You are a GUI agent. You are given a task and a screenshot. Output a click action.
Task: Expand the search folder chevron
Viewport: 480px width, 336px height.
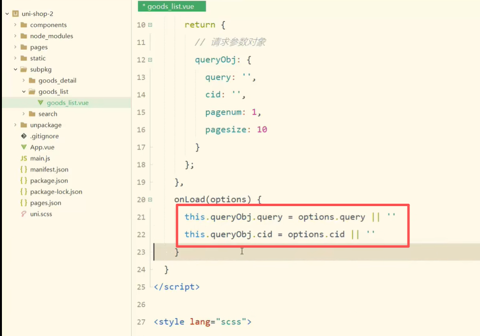[x=24, y=114]
